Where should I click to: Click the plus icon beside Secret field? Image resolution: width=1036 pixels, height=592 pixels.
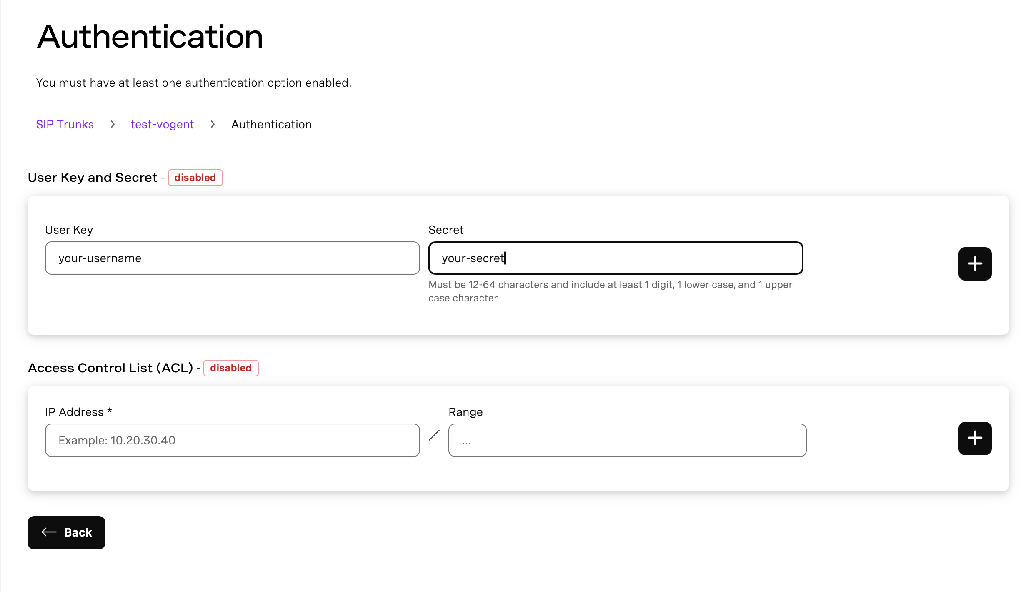(974, 263)
